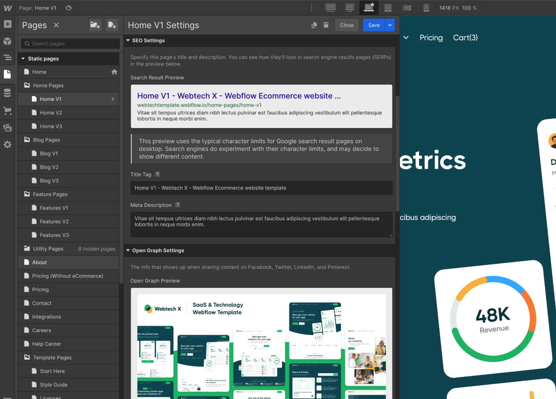Open the CMS Collections panel
This screenshot has height=399, width=556.
click(x=8, y=93)
